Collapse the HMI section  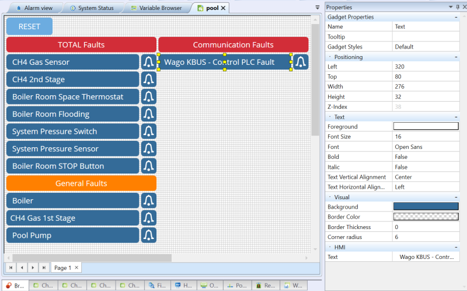[x=456, y=247]
